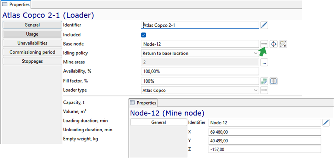This screenshot has height=158, width=334.
Task: Click the X coordinate field 69 480,00
Action: tap(265, 132)
